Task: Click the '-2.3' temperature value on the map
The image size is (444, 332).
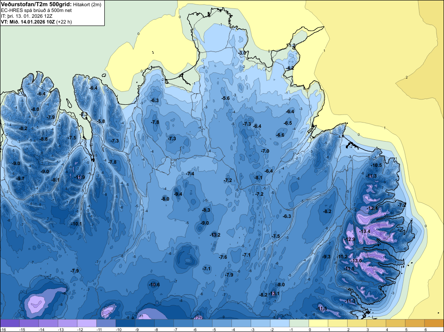Action: pyautogui.click(x=84, y=114)
